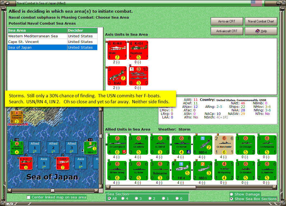Open the Anti-aircraft CRT

point(227,31)
